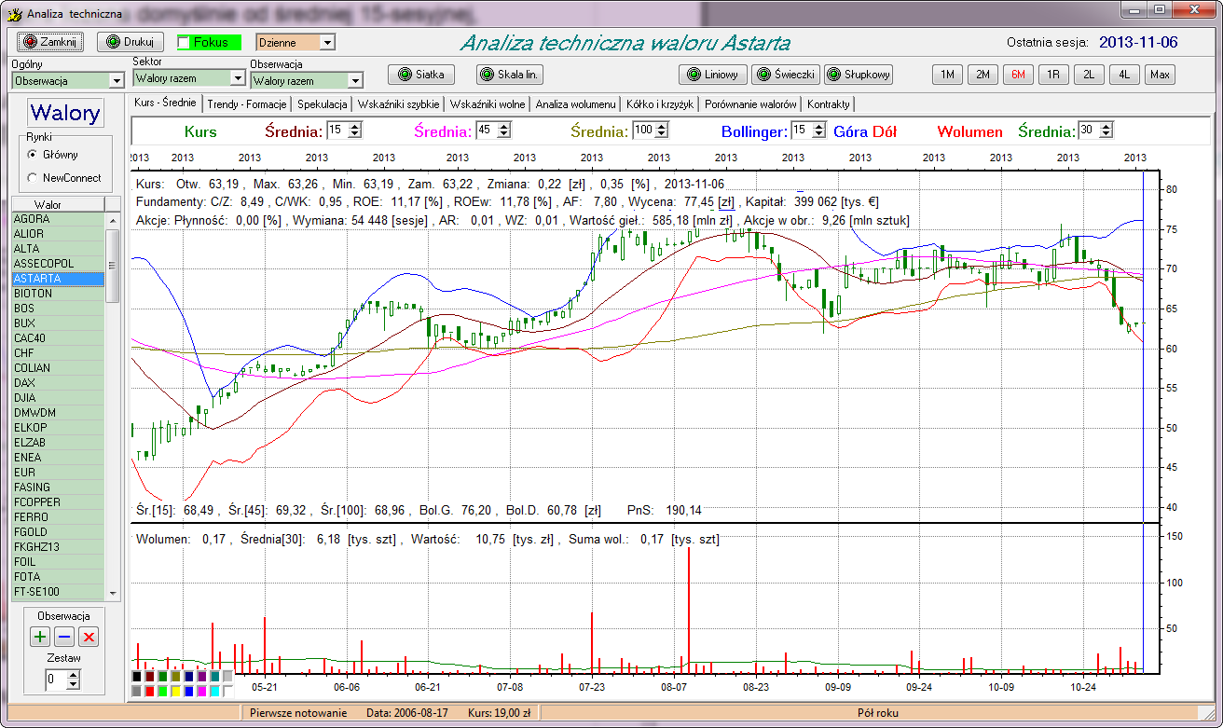Viewport: 1223px width, 728px height.
Task: Adjust the first Średnia 15 stepper
Action: click(355, 131)
